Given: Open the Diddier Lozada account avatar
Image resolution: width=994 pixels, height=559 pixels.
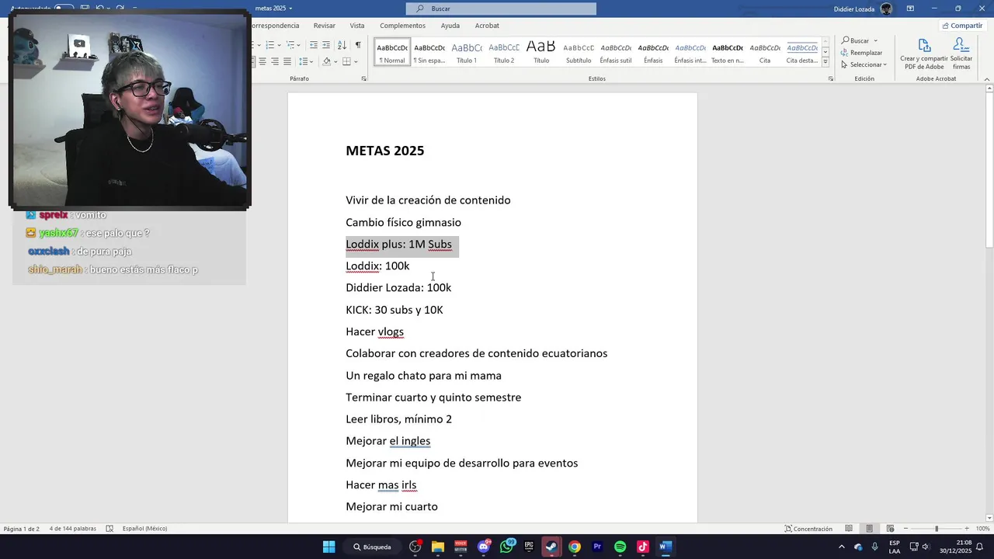Looking at the screenshot, I should coord(886,9).
